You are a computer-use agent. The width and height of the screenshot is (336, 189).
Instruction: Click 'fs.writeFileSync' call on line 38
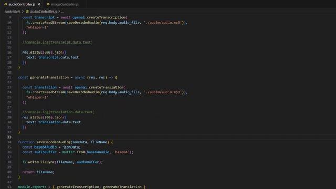click(x=38, y=162)
